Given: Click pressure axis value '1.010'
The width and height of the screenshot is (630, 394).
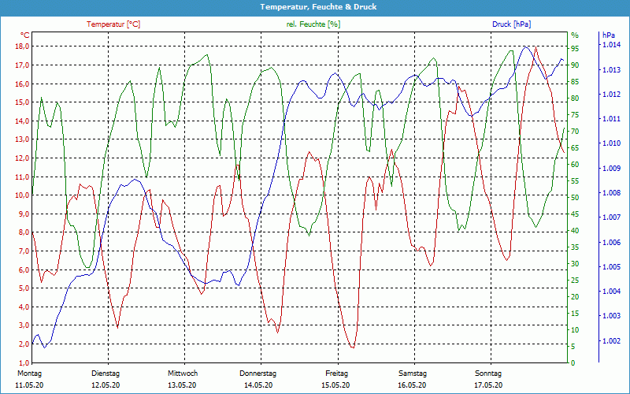Looking at the screenshot, I should (611, 143).
